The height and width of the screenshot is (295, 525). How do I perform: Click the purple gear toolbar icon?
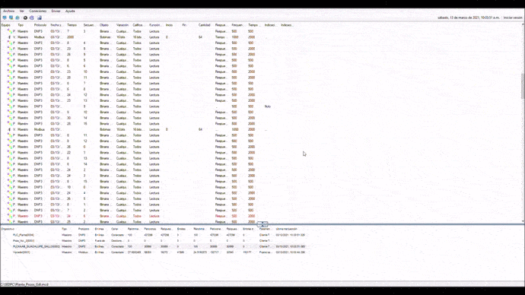click(32, 17)
